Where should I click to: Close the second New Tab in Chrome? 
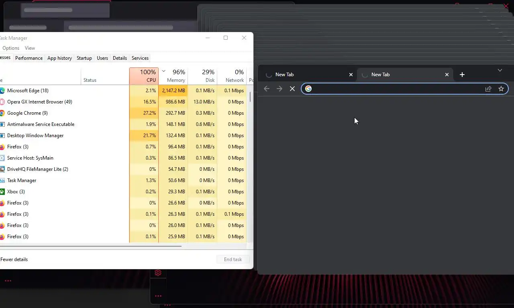pos(447,75)
